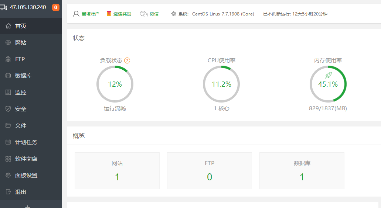Click the red gift icon for 邀请奖励
This screenshot has width=381, height=208.
(x=109, y=14)
